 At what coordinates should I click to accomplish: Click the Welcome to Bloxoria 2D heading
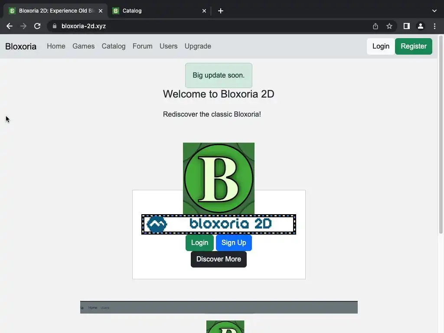pyautogui.click(x=219, y=94)
